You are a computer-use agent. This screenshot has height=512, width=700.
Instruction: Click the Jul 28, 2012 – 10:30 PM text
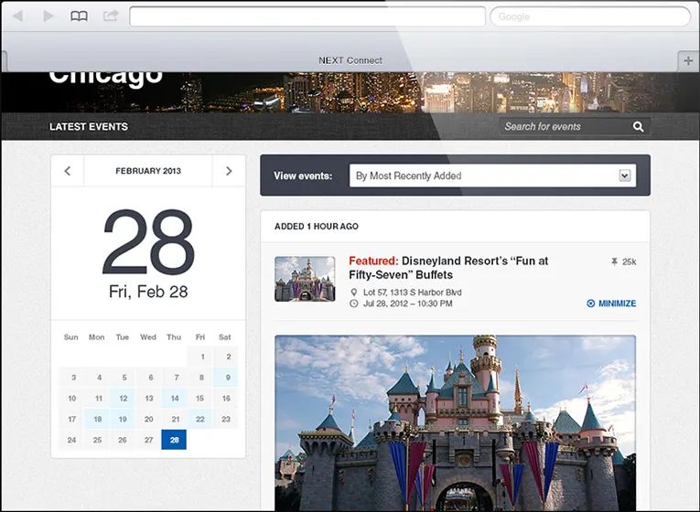coord(408,304)
